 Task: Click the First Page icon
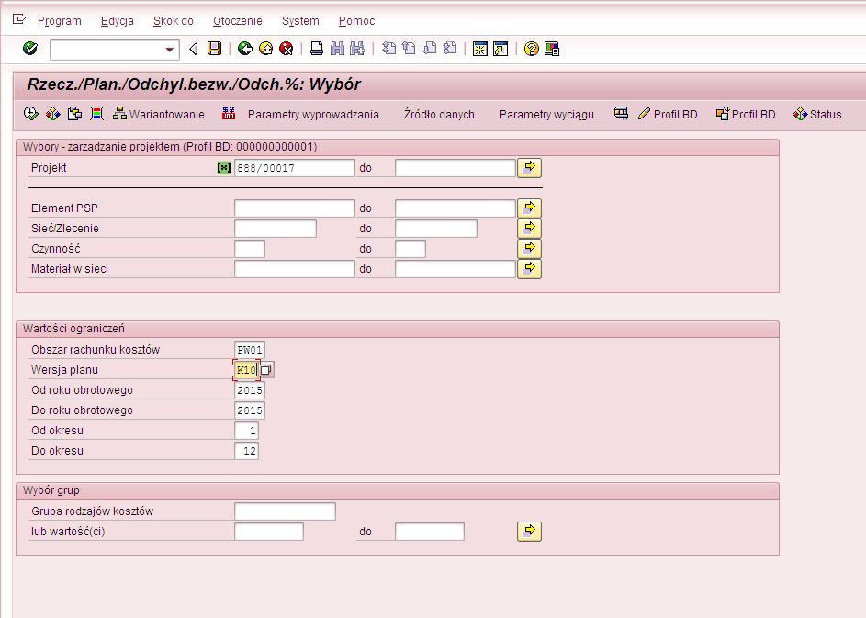388,49
